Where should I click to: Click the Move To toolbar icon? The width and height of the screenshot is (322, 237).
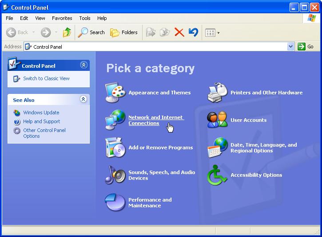coord(151,32)
